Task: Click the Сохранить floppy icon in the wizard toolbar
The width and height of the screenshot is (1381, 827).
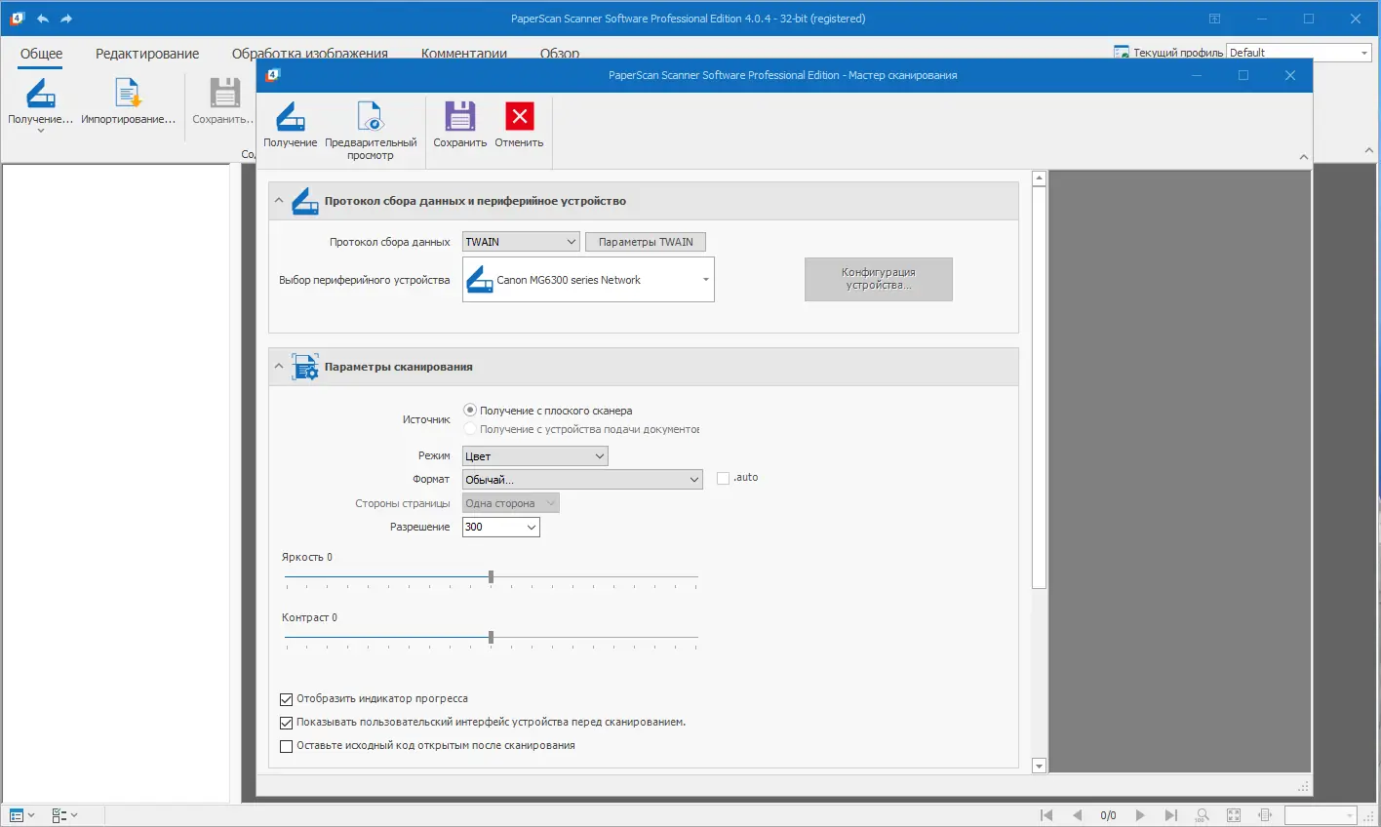Action: click(x=460, y=116)
